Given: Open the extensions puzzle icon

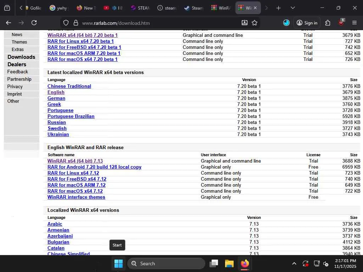Looking at the screenshot, I should click(328, 23).
